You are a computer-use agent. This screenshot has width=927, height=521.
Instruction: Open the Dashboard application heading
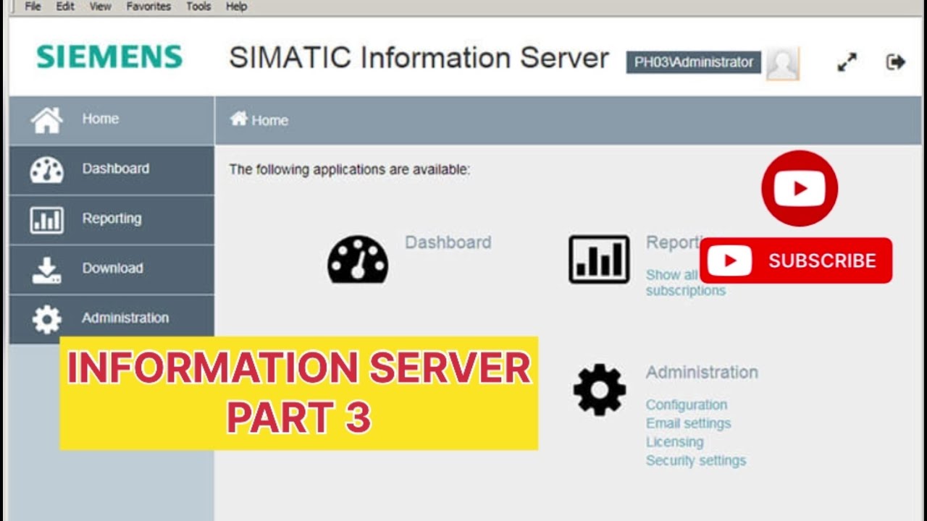pos(448,242)
